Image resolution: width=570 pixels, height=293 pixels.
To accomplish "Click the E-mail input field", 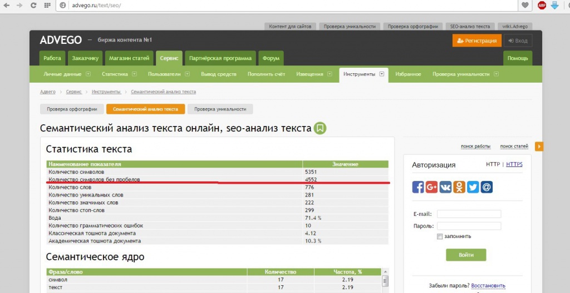I will click(x=469, y=214).
